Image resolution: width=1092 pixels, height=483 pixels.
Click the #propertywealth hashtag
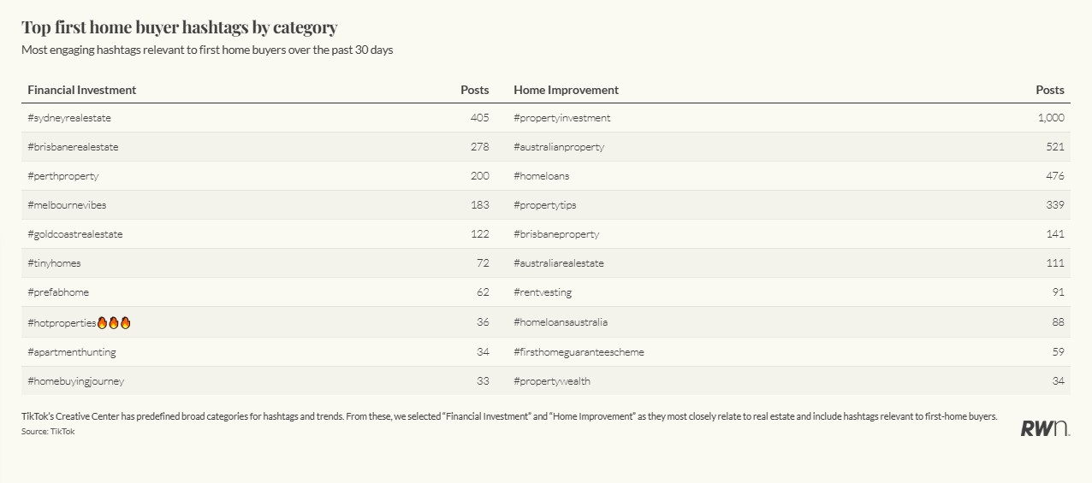tap(552, 381)
